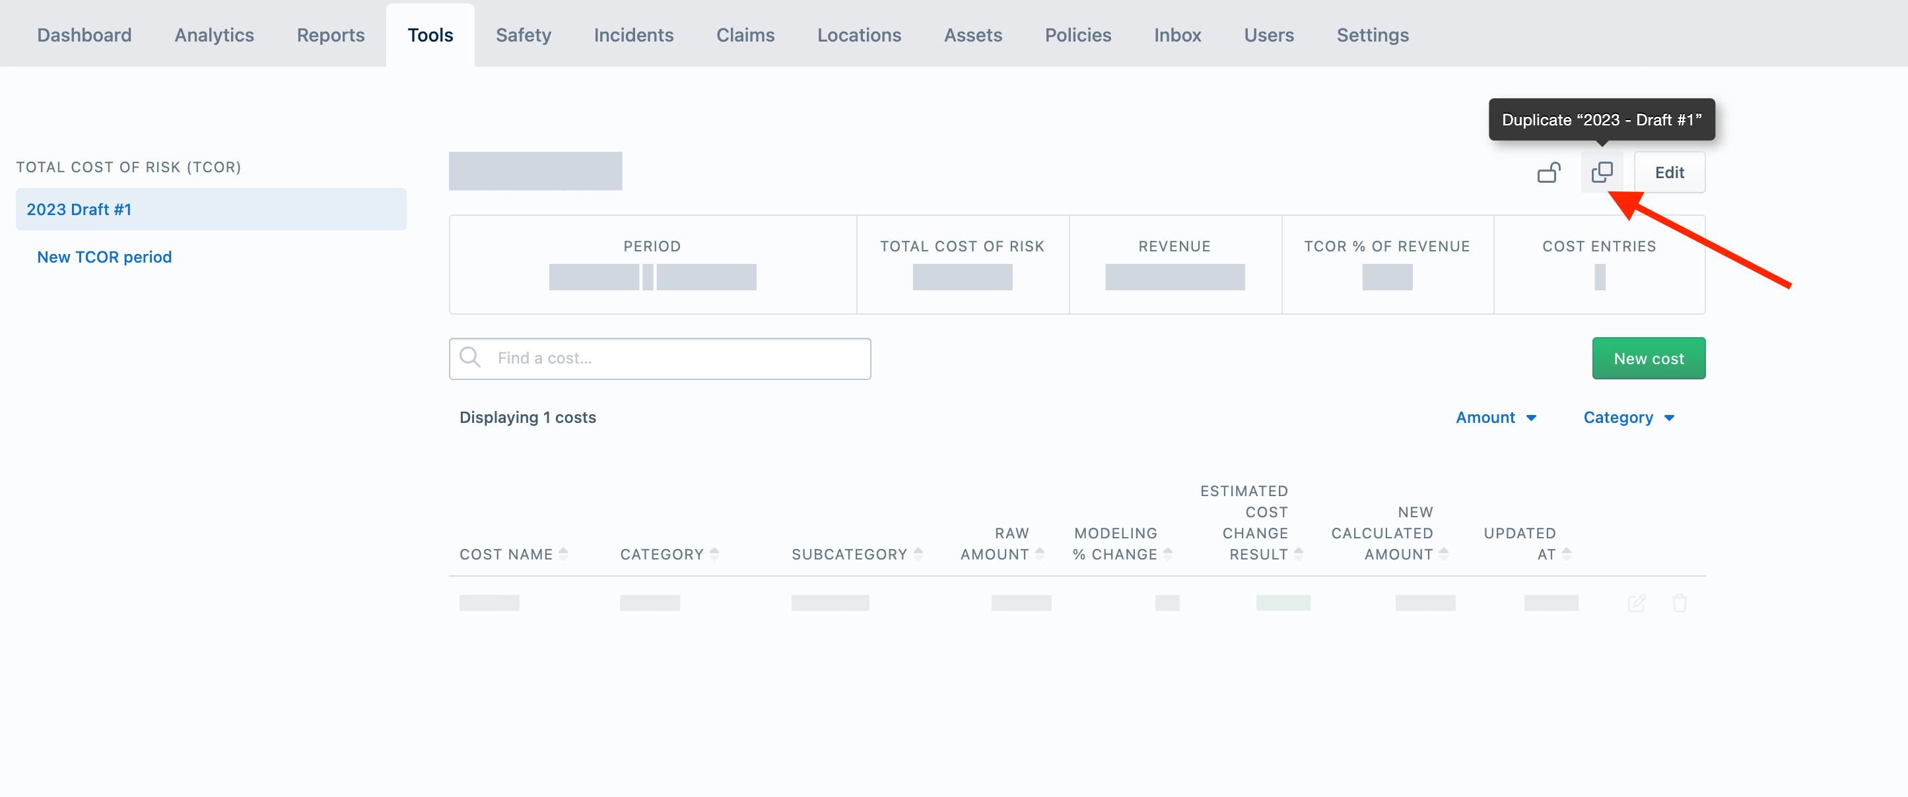Image resolution: width=1908 pixels, height=797 pixels.
Task: Click the search magnifier icon
Action: pyautogui.click(x=470, y=358)
